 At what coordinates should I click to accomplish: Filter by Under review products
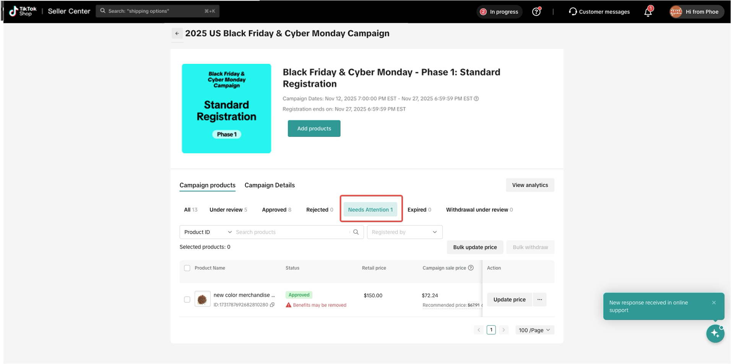tap(228, 210)
